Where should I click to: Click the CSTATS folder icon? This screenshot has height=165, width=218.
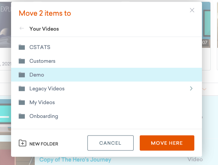tap(22, 47)
